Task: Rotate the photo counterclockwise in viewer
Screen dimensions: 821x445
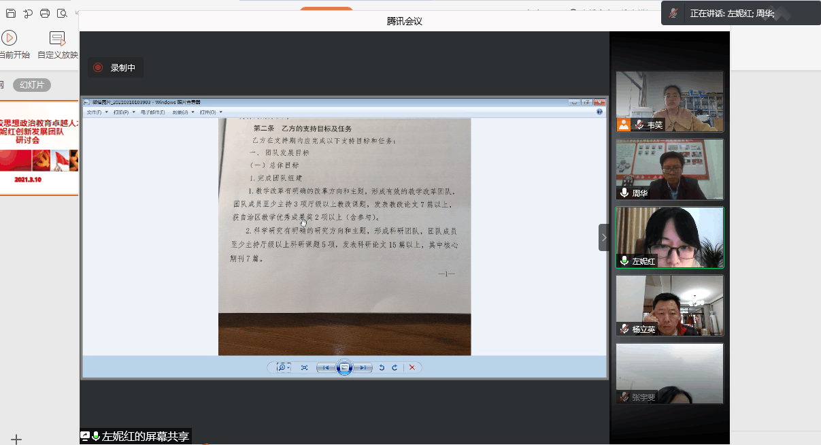Action: 382,367
